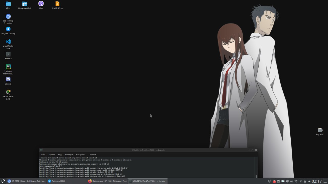This screenshot has height=184, width=328.
Task: Open the removable devices tray icon
Action: tap(305, 181)
